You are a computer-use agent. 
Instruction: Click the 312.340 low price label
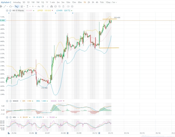click(44, 88)
